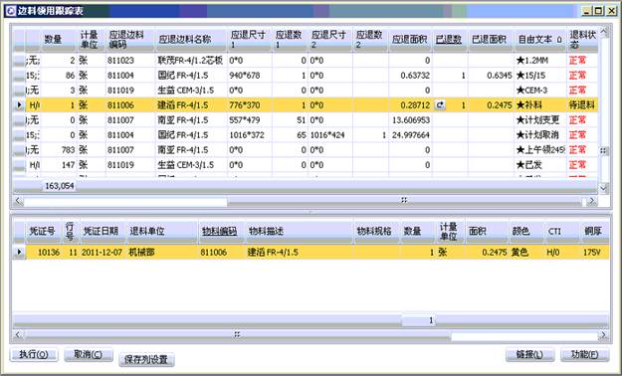
Task: Select cell 1016*424
Action: pos(330,135)
